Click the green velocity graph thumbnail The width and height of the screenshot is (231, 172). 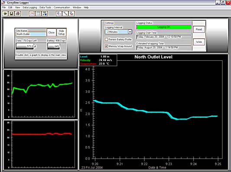click(x=41, y=94)
